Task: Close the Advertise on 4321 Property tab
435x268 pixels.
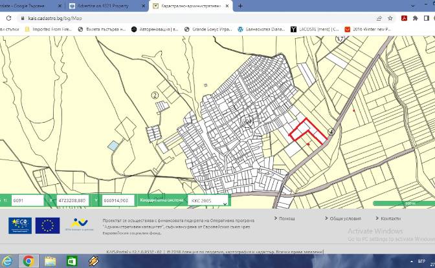Action: (144, 6)
